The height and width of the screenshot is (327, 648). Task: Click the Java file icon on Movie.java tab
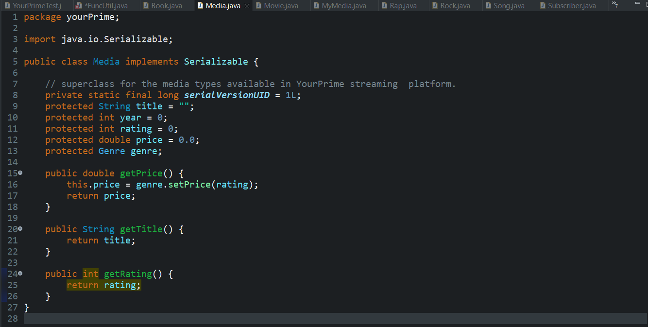point(258,5)
